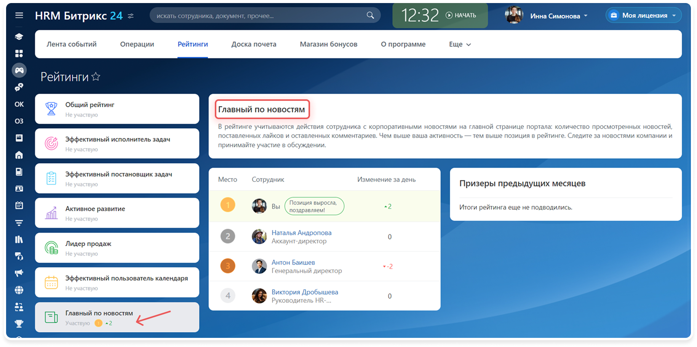Click the graduation cap icon in sidebar
Screen dimensions: 697x347
pyautogui.click(x=19, y=37)
